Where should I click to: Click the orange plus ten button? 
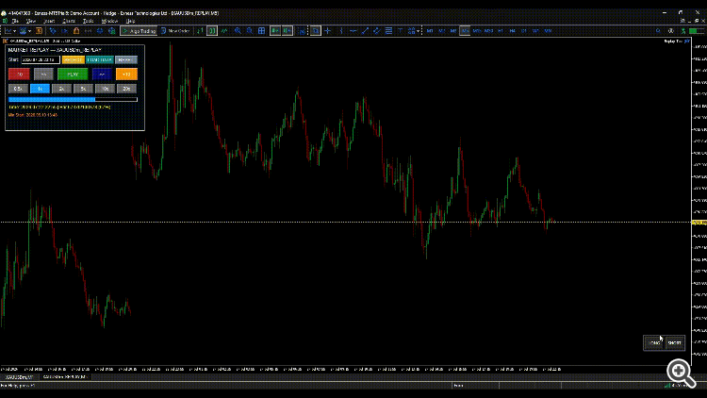[x=126, y=74]
